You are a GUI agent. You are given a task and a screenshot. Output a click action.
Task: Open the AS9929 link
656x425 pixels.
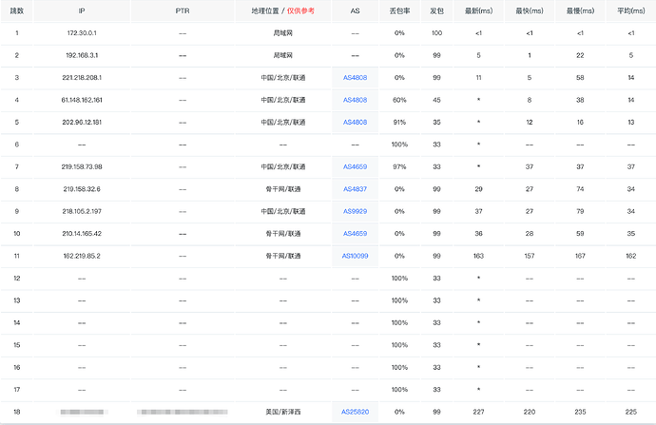355,211
